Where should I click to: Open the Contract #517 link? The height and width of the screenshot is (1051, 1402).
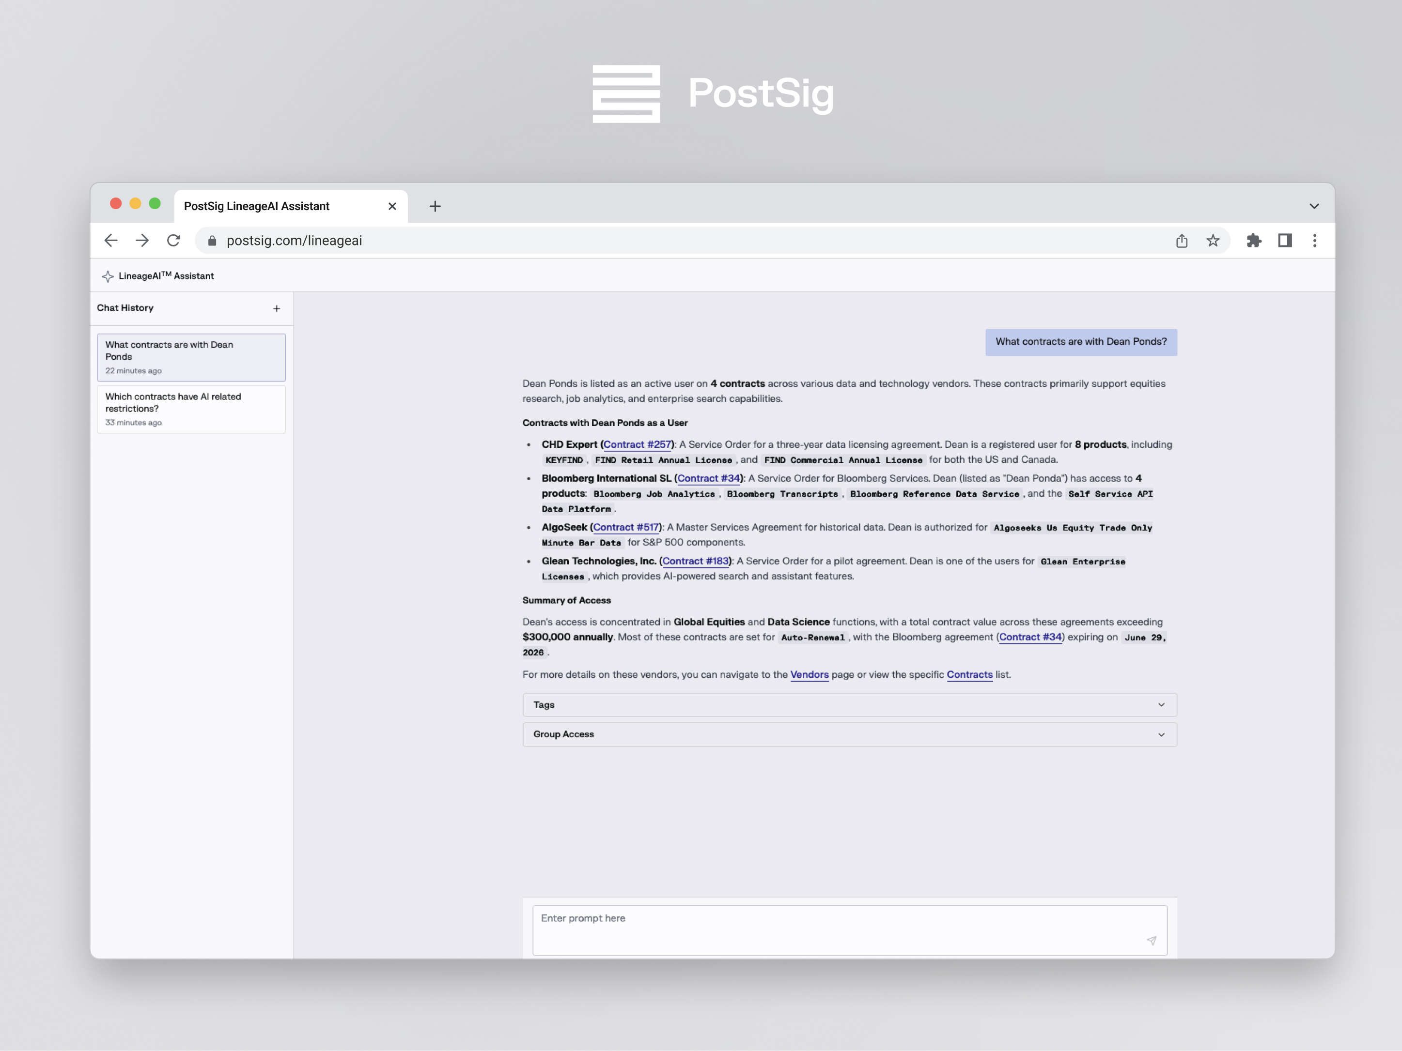point(625,527)
